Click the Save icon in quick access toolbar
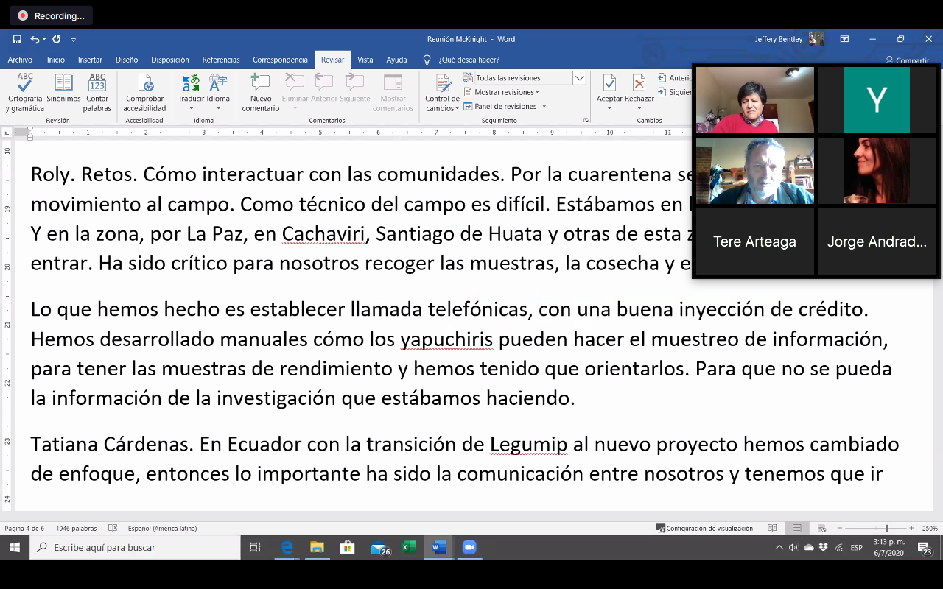The image size is (943, 589). [x=17, y=40]
